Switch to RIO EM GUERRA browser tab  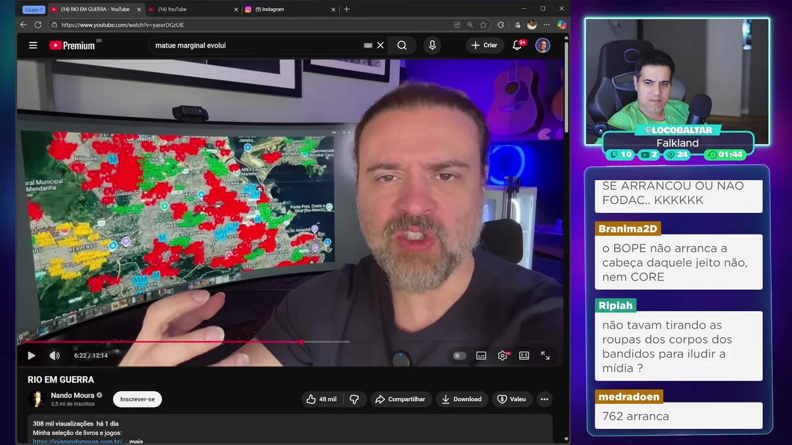click(x=95, y=9)
